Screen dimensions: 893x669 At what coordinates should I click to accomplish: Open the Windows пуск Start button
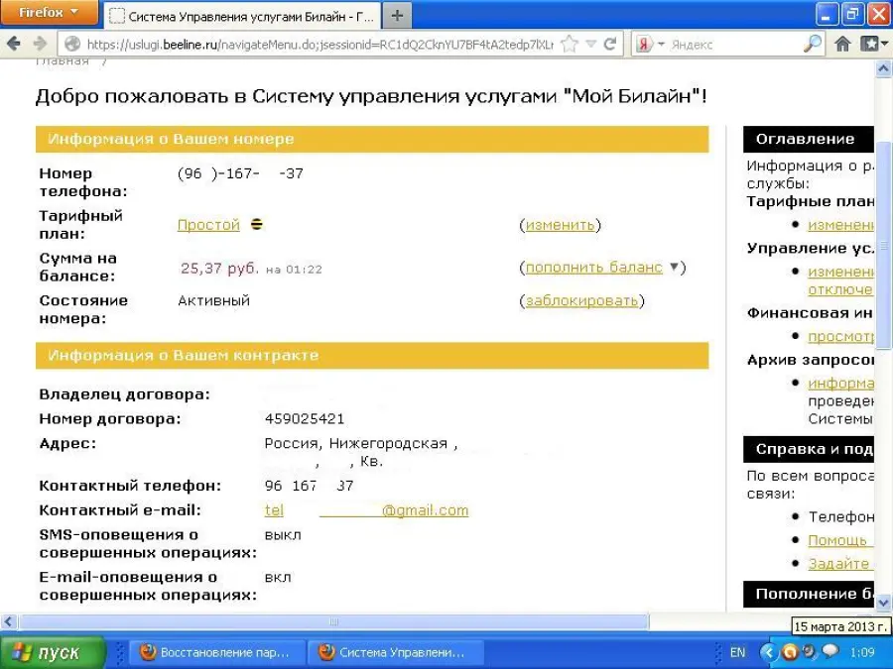[x=53, y=652]
